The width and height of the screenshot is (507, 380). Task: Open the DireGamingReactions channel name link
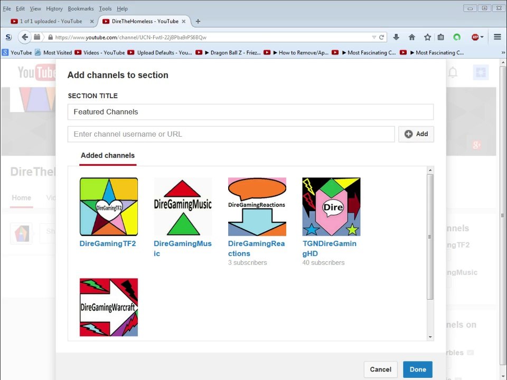[x=257, y=249]
